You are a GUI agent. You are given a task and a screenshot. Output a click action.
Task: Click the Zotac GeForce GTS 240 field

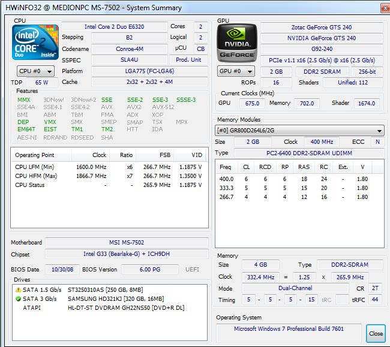click(322, 28)
